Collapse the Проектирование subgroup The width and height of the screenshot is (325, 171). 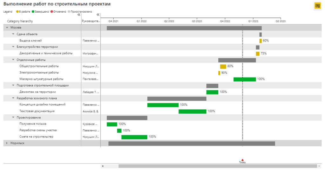[x=13, y=117]
